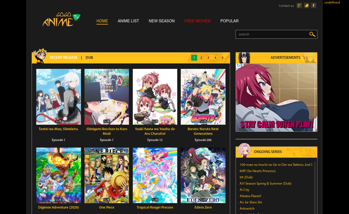The image size is (349, 214).
Task: Click the advertisement banner image
Action: pyautogui.click(x=276, y=97)
